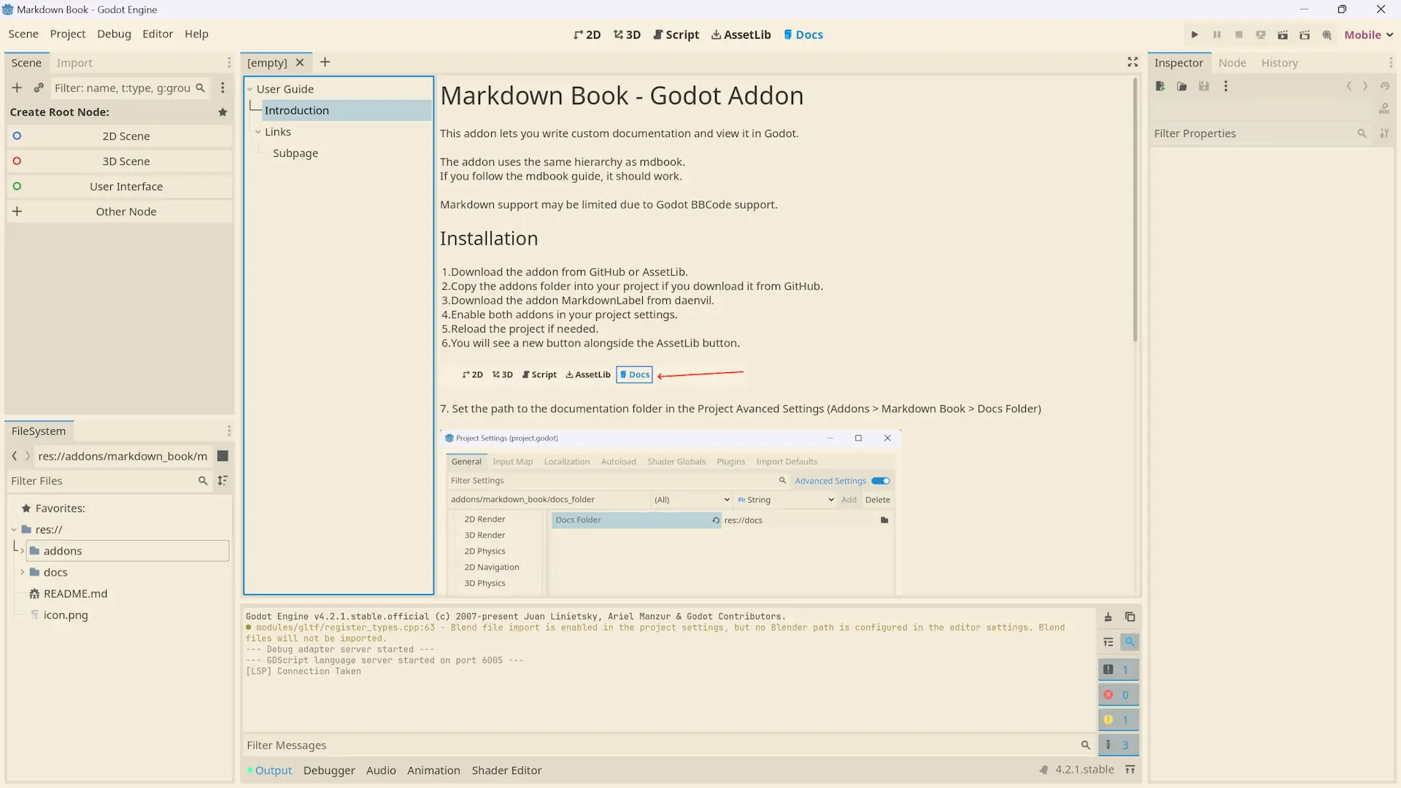Sort files in FileSystem dock
Image resolution: width=1401 pixels, height=788 pixels.
(223, 480)
